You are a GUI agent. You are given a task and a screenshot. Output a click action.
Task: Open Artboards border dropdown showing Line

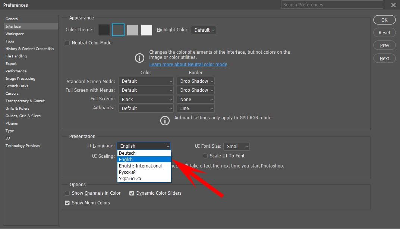(x=196, y=108)
